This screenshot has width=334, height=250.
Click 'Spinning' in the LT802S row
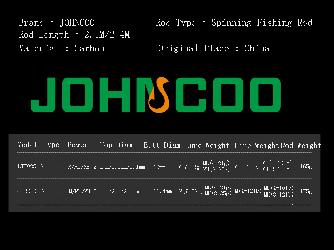(x=54, y=191)
